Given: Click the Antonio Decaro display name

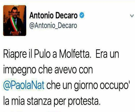Looking at the screenshot, I should pos(53,15).
